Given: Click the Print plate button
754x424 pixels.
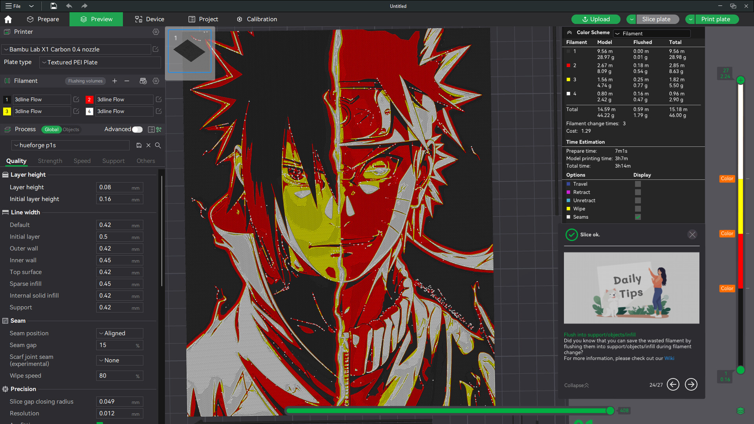Looking at the screenshot, I should (717, 19).
